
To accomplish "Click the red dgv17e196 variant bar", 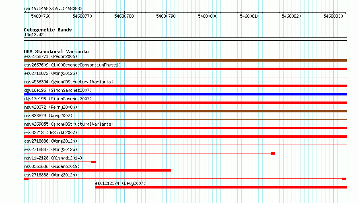I will (185, 103).
